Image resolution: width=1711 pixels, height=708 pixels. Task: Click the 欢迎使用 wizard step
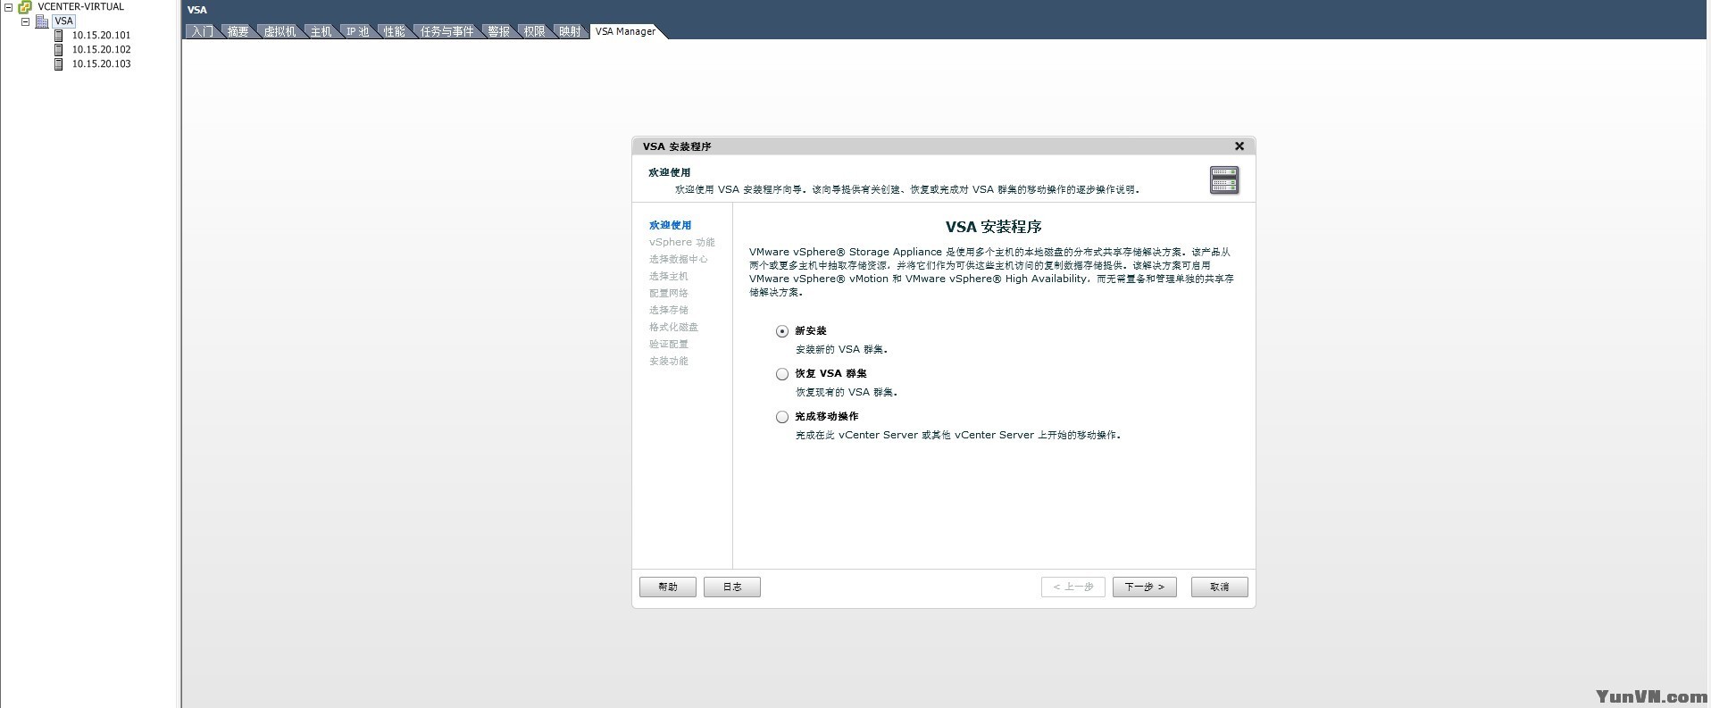[670, 226]
